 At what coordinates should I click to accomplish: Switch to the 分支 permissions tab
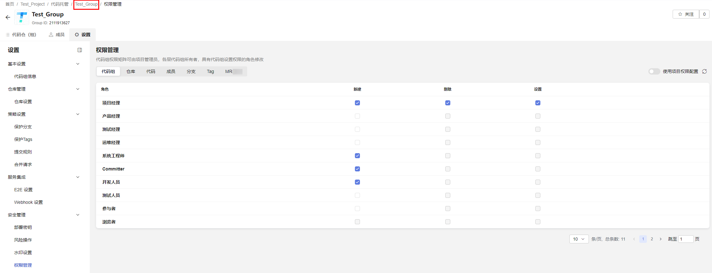coord(191,71)
